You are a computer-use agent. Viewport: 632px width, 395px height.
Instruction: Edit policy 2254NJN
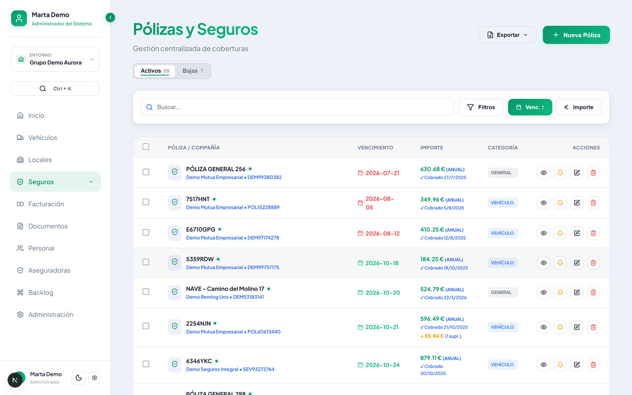[577, 327]
